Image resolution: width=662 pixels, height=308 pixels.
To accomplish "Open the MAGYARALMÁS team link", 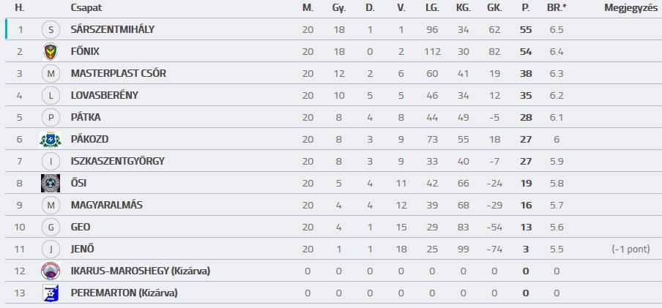I will click(107, 205).
